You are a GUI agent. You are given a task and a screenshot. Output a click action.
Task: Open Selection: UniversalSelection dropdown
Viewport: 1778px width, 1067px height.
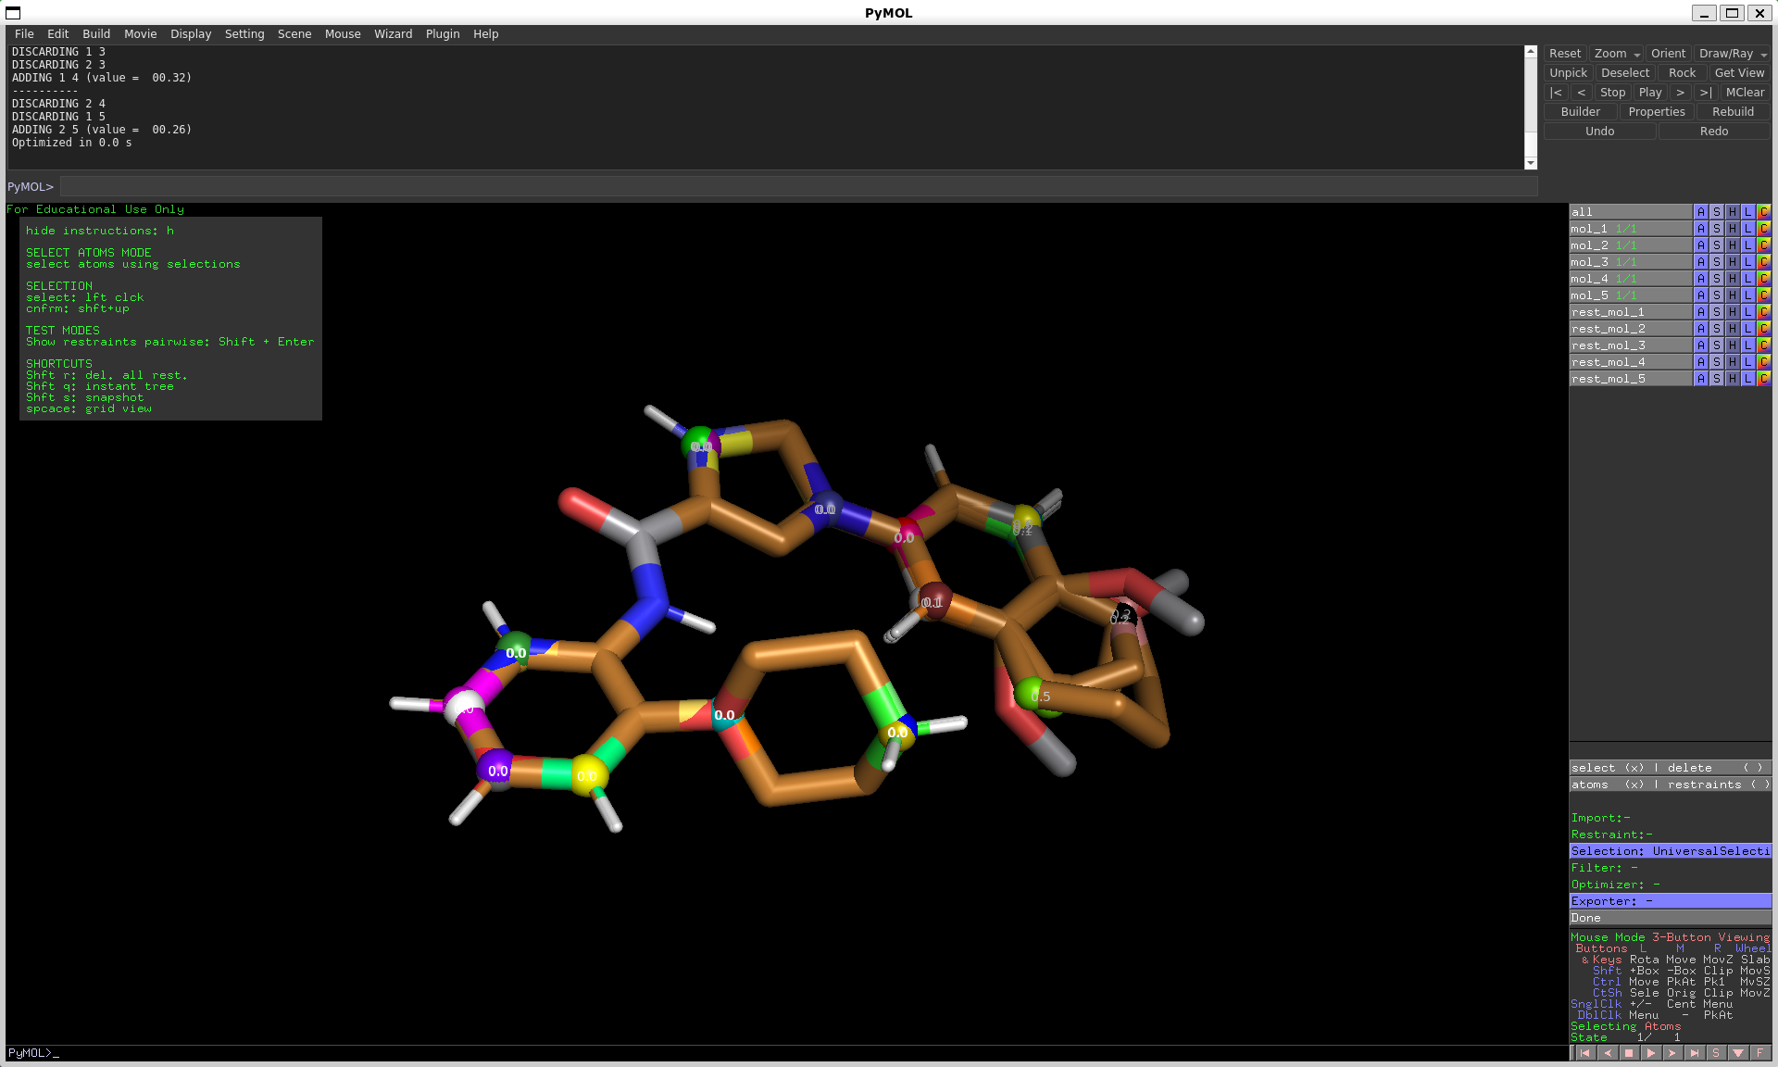[1671, 851]
